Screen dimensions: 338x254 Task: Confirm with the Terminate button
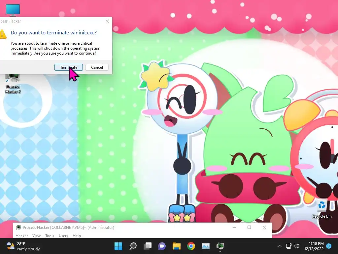[69, 67]
